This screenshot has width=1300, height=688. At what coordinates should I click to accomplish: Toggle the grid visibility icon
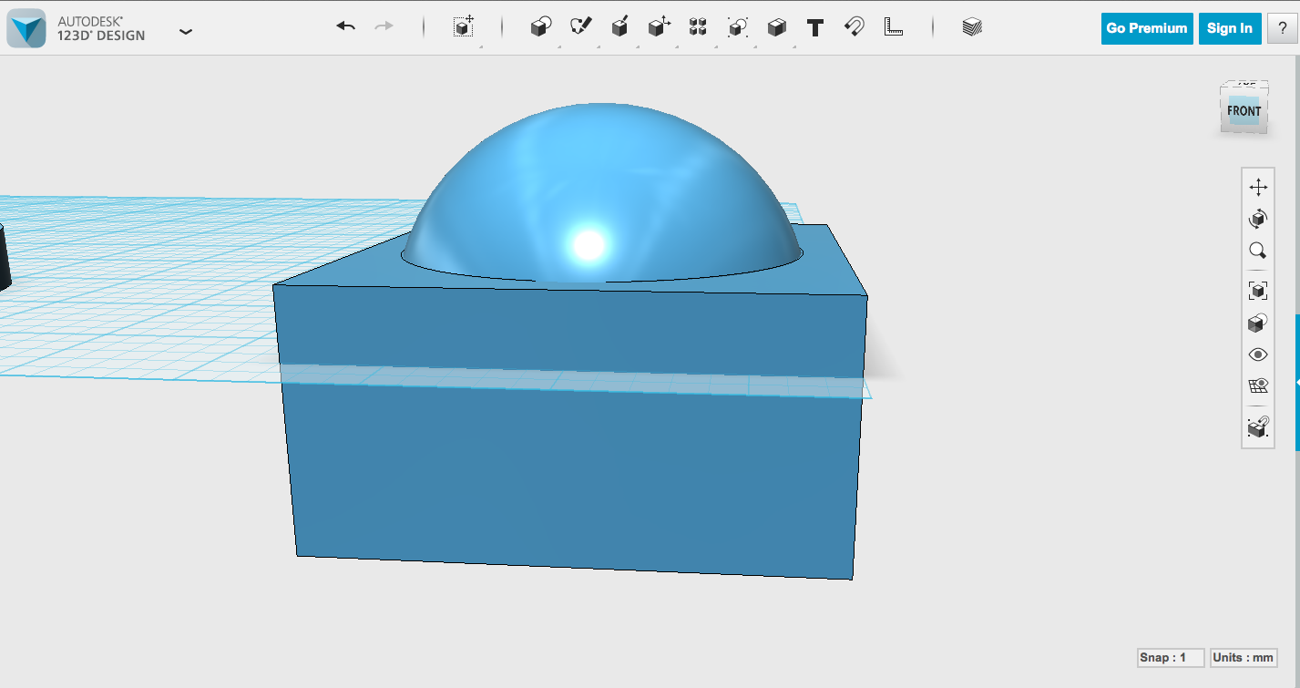coord(1258,385)
